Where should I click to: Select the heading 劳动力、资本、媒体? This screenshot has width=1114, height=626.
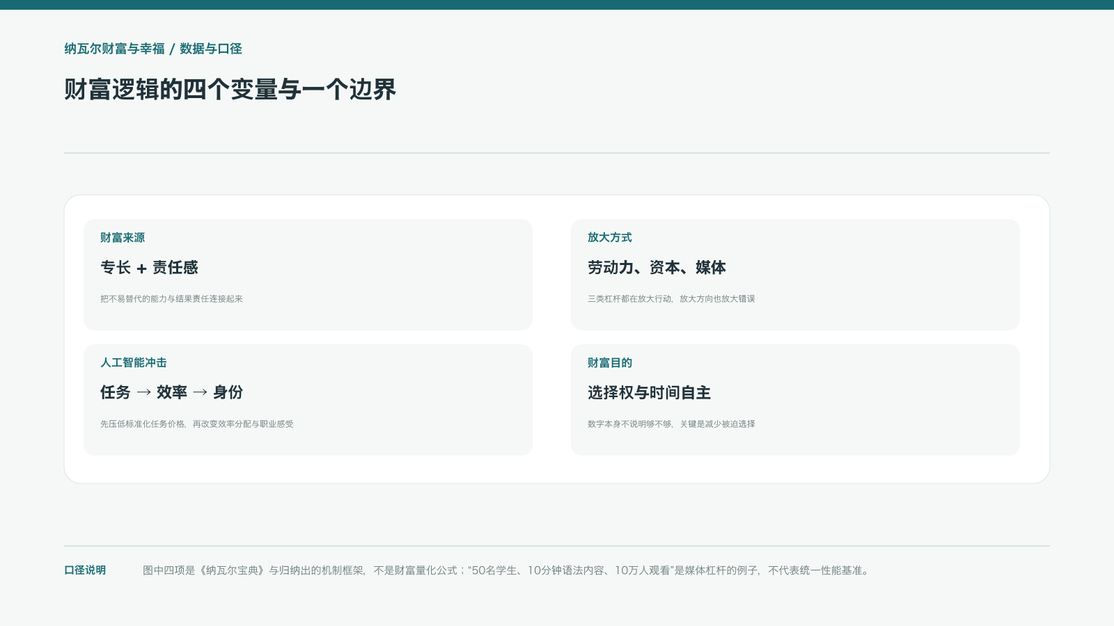[x=657, y=268]
